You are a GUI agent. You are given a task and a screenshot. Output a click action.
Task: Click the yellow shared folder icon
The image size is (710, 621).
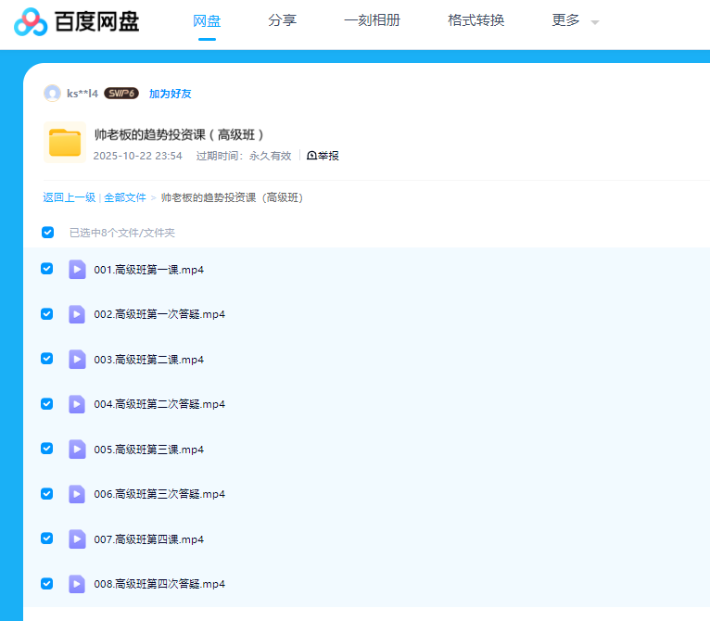[65, 143]
